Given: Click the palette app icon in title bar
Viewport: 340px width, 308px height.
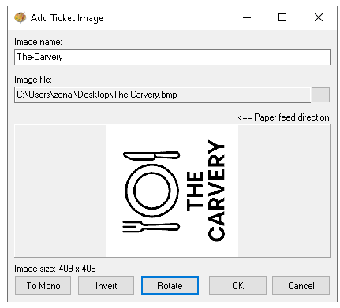Looking at the screenshot, I should pyautogui.click(x=20, y=18).
